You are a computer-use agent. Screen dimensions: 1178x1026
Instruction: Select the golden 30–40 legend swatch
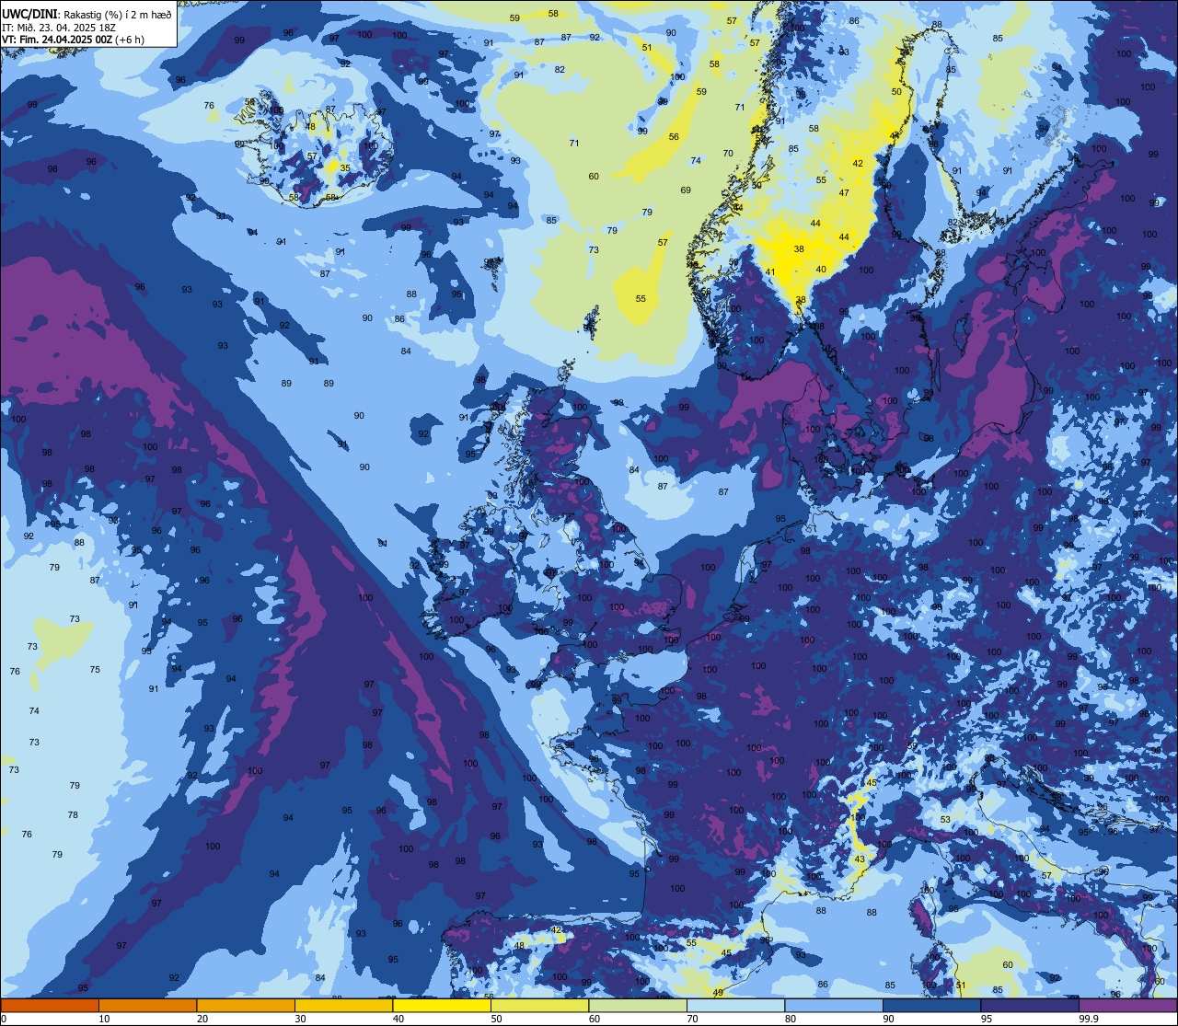pos(343,1005)
